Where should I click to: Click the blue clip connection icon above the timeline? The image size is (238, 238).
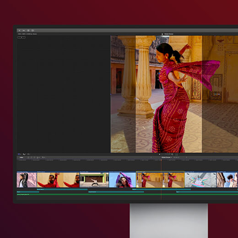coord(19,154)
